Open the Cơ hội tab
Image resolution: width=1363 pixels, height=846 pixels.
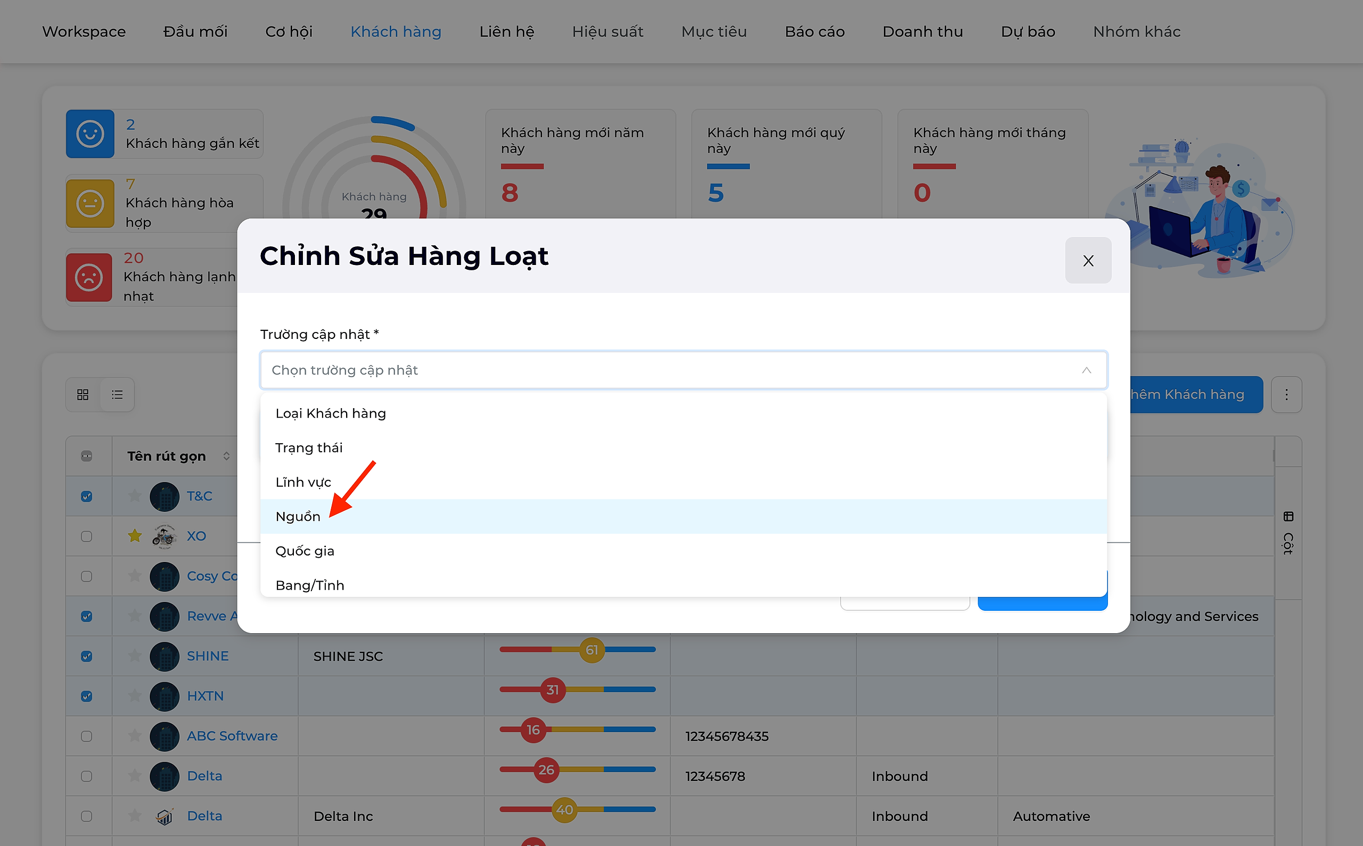289,31
